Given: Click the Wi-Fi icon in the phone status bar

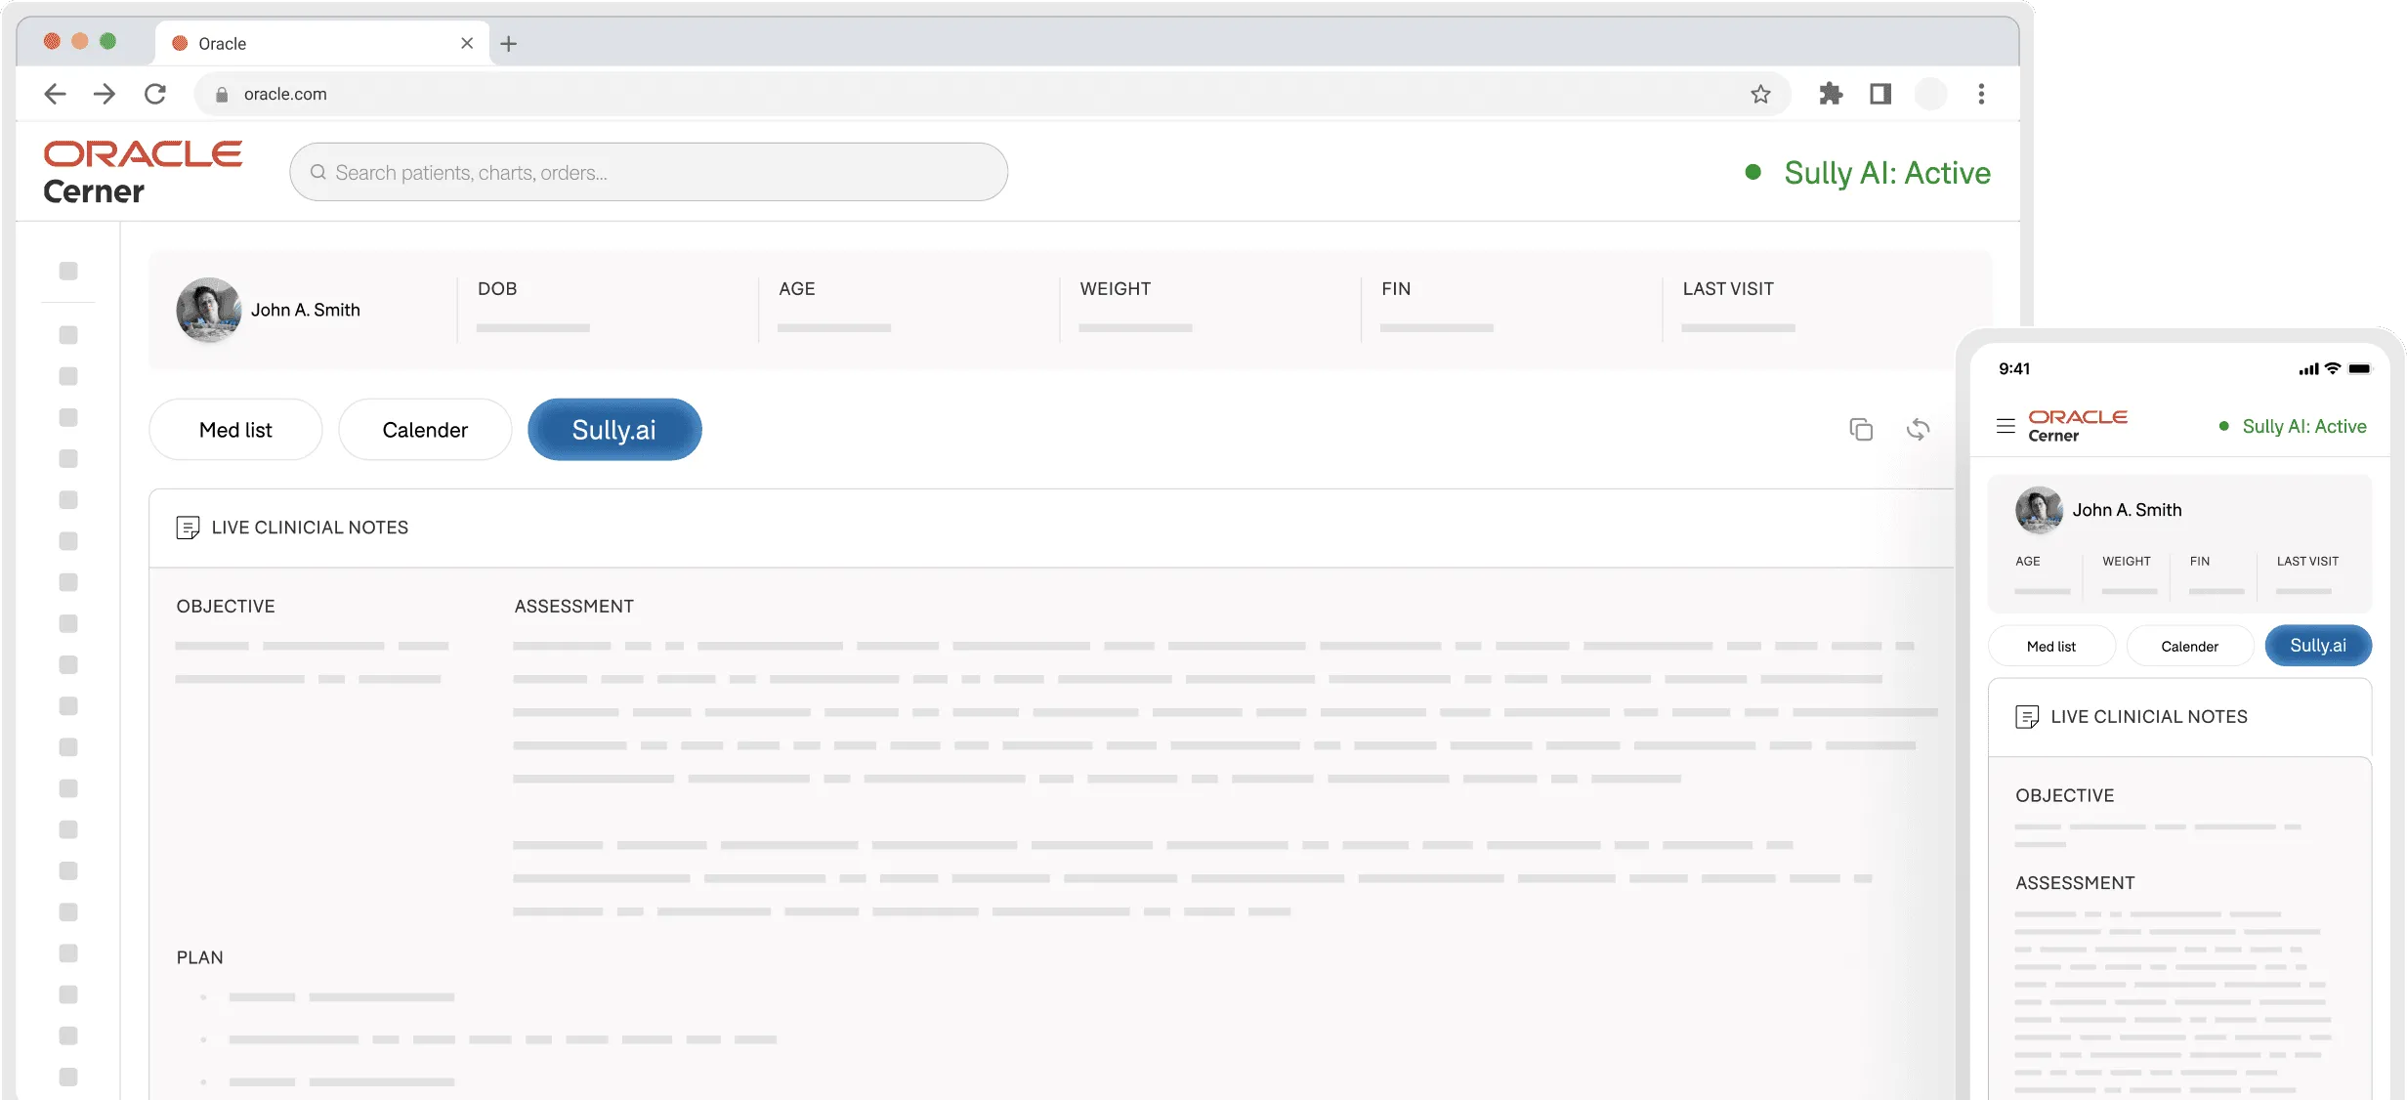Looking at the screenshot, I should tap(2333, 368).
